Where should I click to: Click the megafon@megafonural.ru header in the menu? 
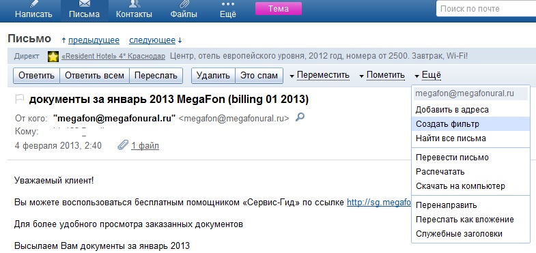coord(470,93)
